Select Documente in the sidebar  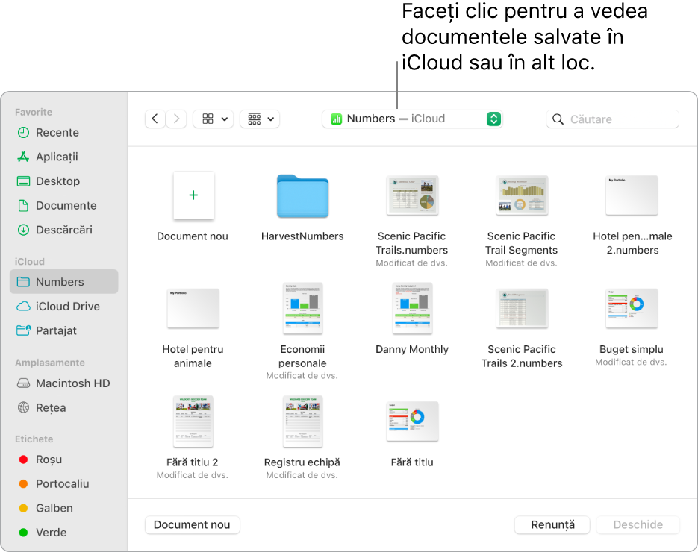pos(64,205)
